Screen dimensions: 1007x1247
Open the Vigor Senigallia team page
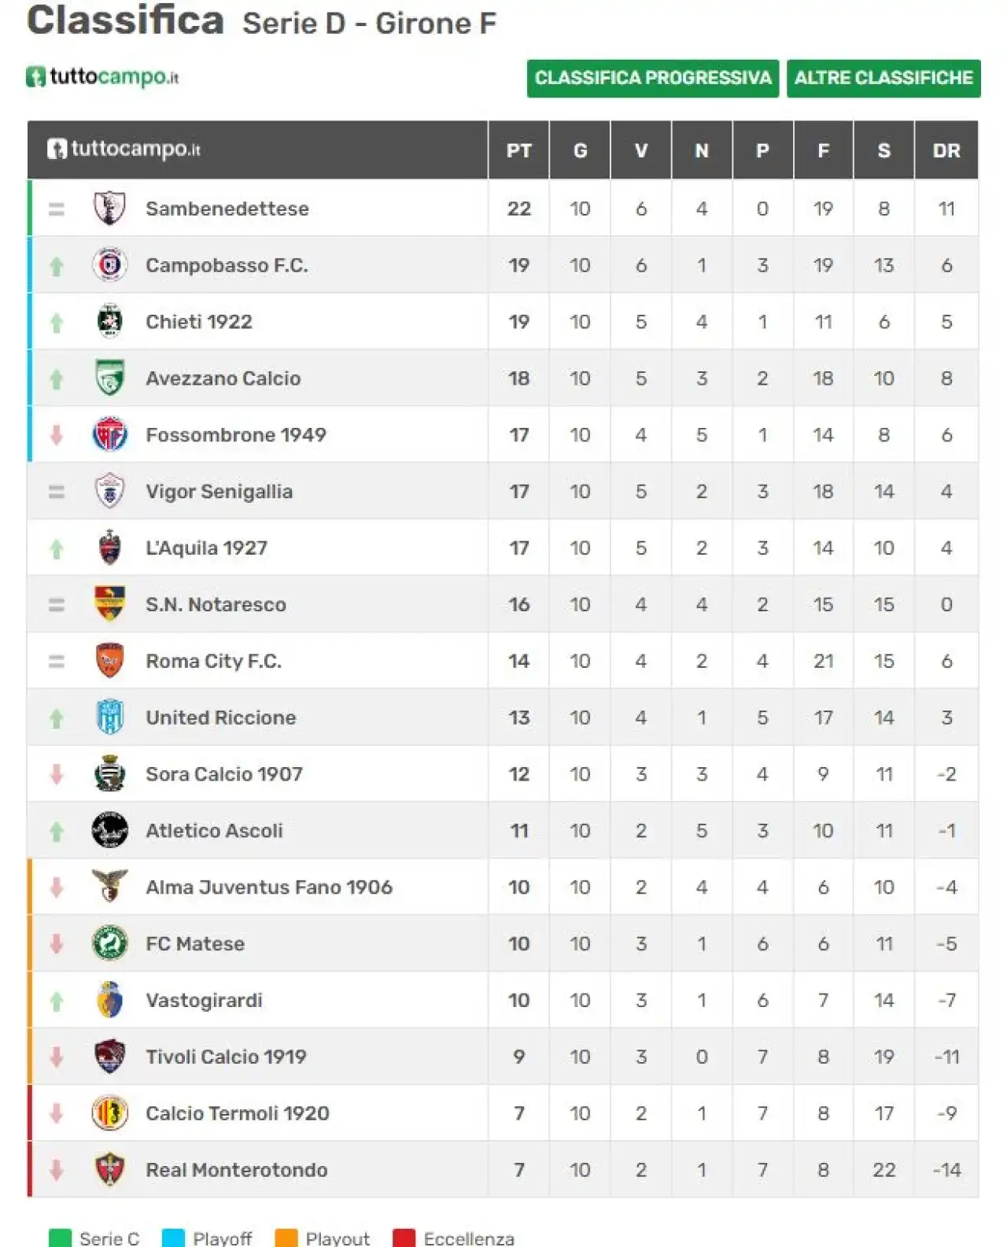click(x=219, y=492)
